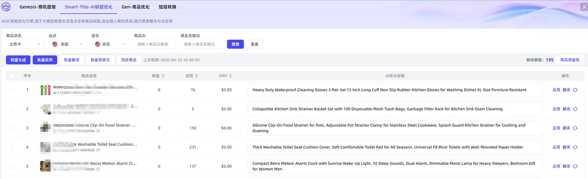
Task: Translate the title for the Cleaning Gloves row
Action: click(566, 90)
